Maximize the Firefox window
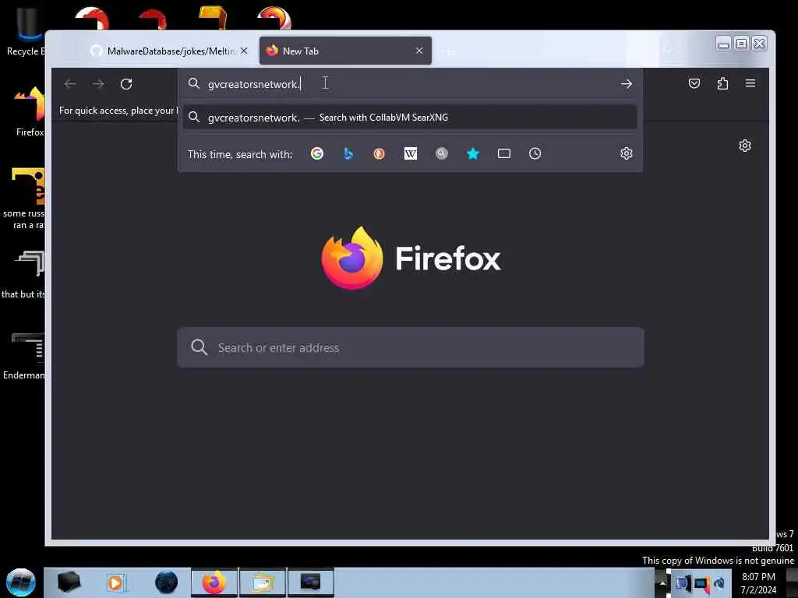This screenshot has width=798, height=598. tap(742, 44)
